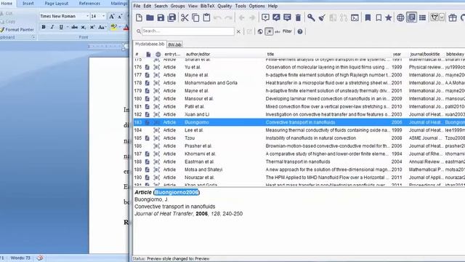Open the Page Layout tab in Word
Viewport: 465px width, 262px height.
pos(57,4)
